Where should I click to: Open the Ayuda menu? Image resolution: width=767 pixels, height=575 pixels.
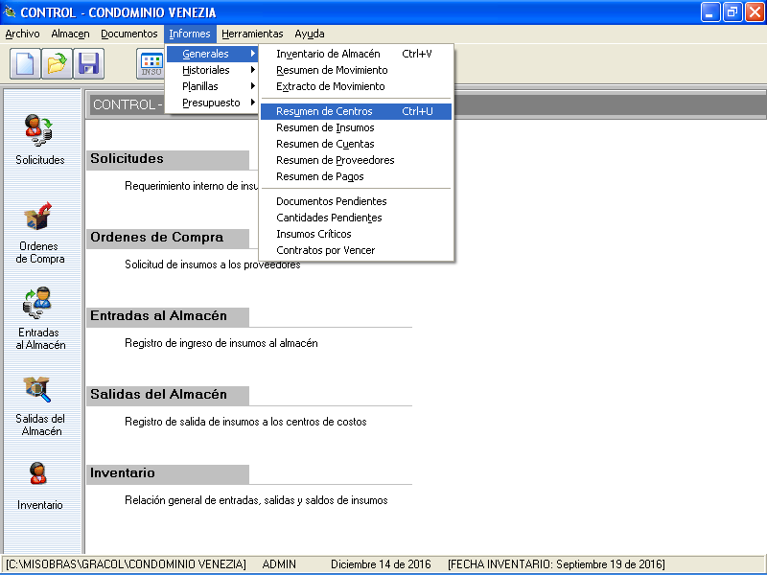tap(310, 33)
